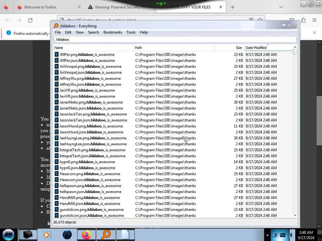Click file icon of JasonHood.png.hildaboo_is_awesome
The width and height of the screenshot is (322, 241).
57,126
